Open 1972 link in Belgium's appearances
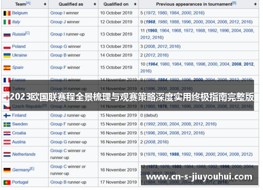263x190 pixels. coord(150,13)
